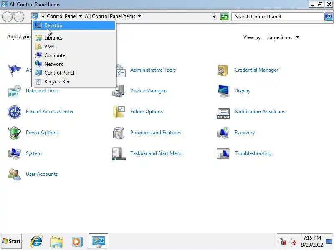Click the Power Options battery icon

tap(14, 132)
